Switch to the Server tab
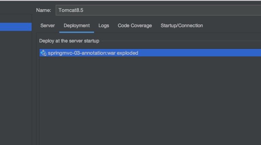 47,25
